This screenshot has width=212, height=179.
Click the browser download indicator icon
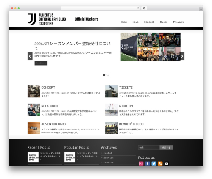click(x=144, y=8)
